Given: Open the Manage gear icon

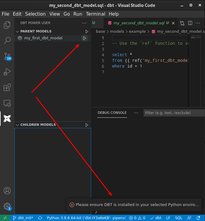Looking at the screenshot, I should 7,207.
